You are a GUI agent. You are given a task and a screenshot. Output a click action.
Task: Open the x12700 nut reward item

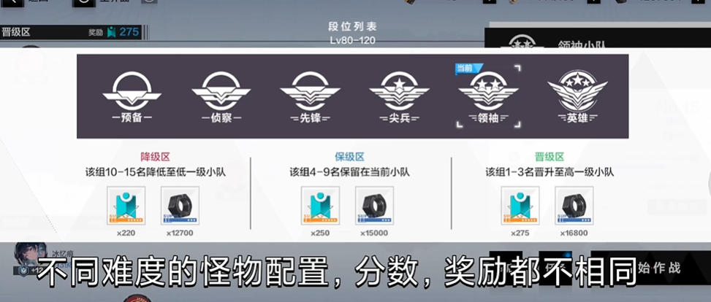point(179,206)
